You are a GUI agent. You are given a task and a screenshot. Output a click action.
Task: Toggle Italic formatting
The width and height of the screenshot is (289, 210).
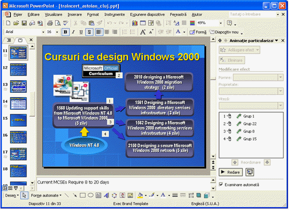pyautogui.click(x=73, y=32)
